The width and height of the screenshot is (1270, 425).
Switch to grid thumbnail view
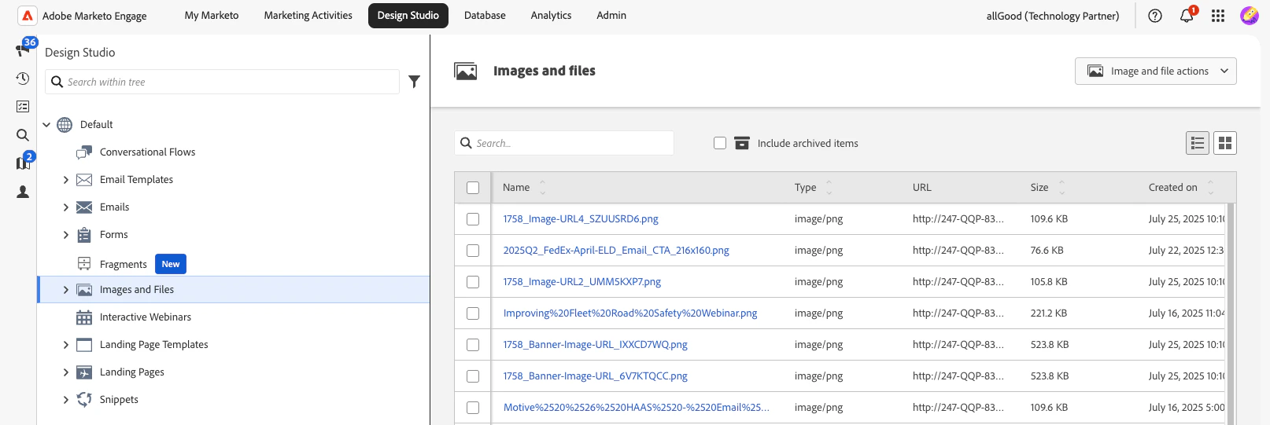pyautogui.click(x=1225, y=143)
